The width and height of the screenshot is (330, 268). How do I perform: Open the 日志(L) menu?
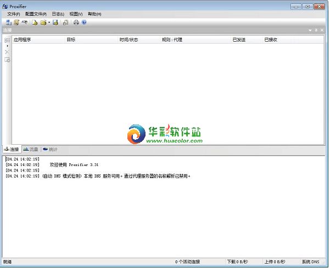58,14
